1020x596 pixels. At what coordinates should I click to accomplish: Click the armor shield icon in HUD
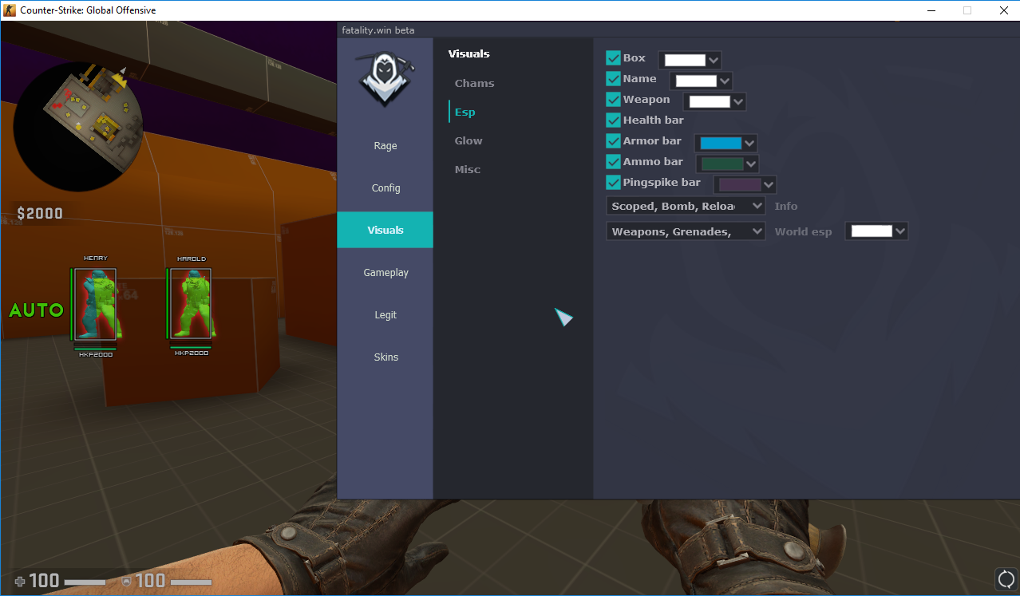pos(126,582)
